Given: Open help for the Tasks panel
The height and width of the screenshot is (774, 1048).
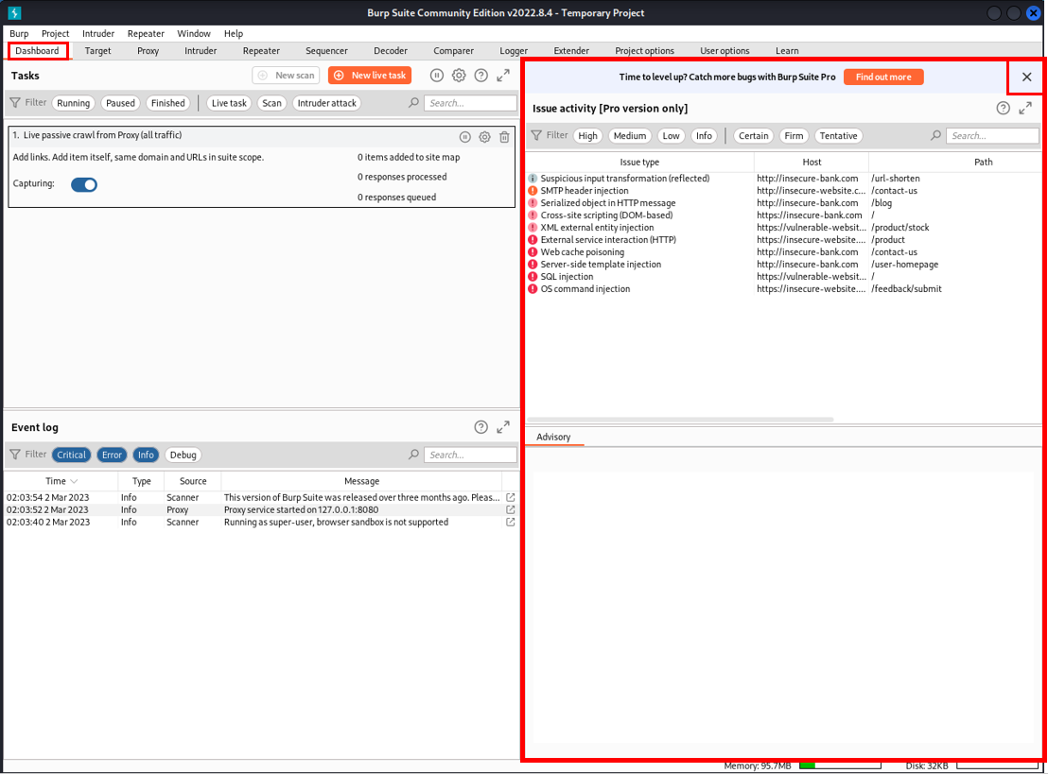Looking at the screenshot, I should 480,76.
